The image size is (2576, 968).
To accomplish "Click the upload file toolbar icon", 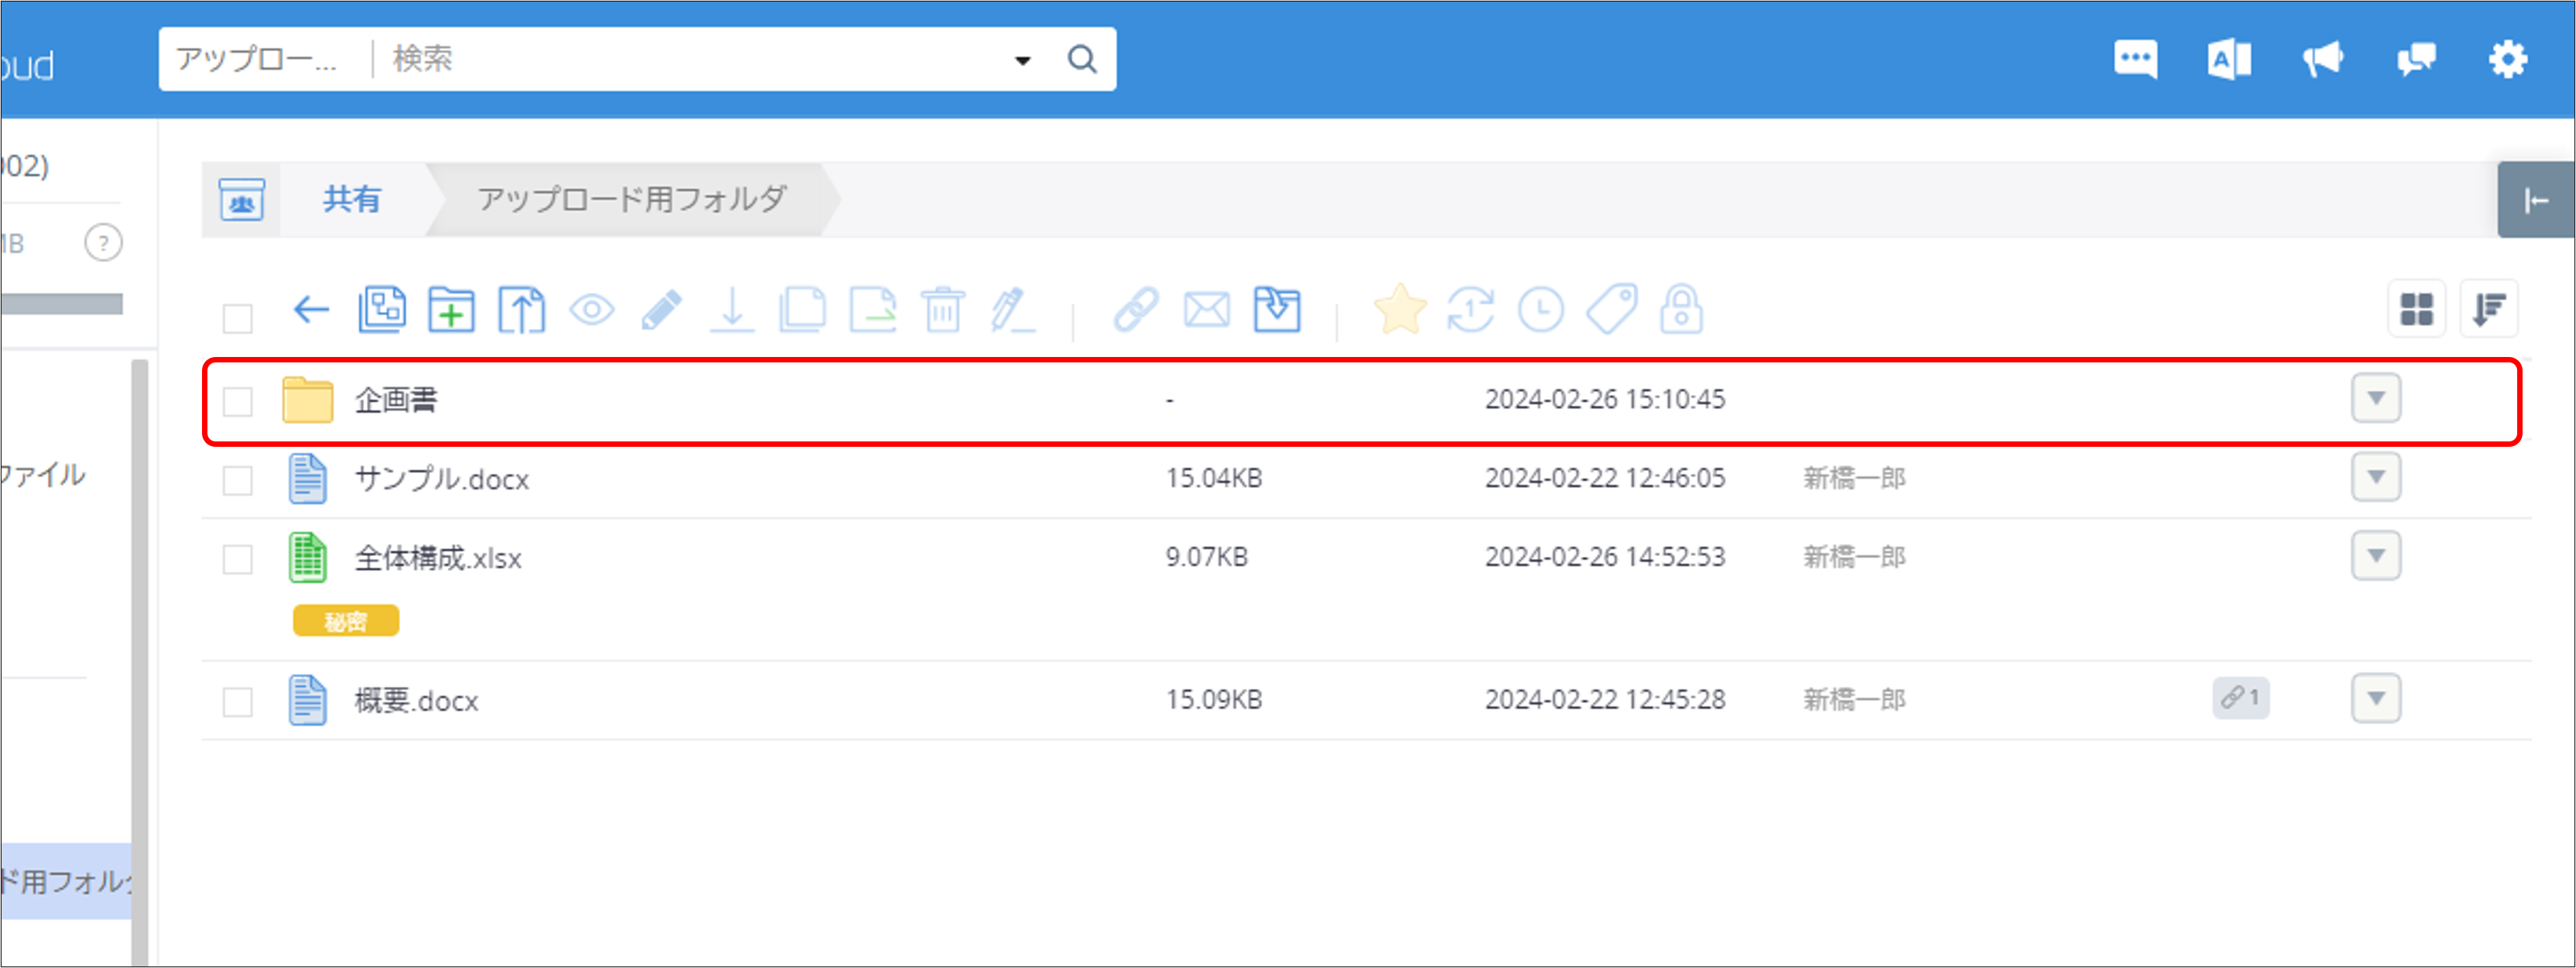I will pos(521,309).
